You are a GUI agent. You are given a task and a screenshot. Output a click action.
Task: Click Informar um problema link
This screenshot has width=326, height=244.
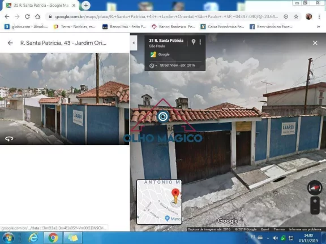(305, 229)
